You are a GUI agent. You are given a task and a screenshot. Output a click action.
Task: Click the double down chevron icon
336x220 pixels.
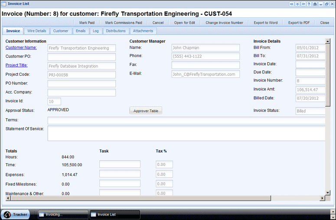pos(297,4)
